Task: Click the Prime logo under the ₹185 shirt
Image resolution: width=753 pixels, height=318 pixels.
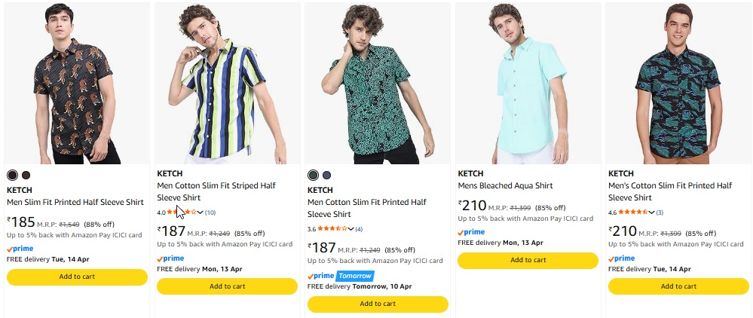Action: pyautogui.click(x=20, y=248)
